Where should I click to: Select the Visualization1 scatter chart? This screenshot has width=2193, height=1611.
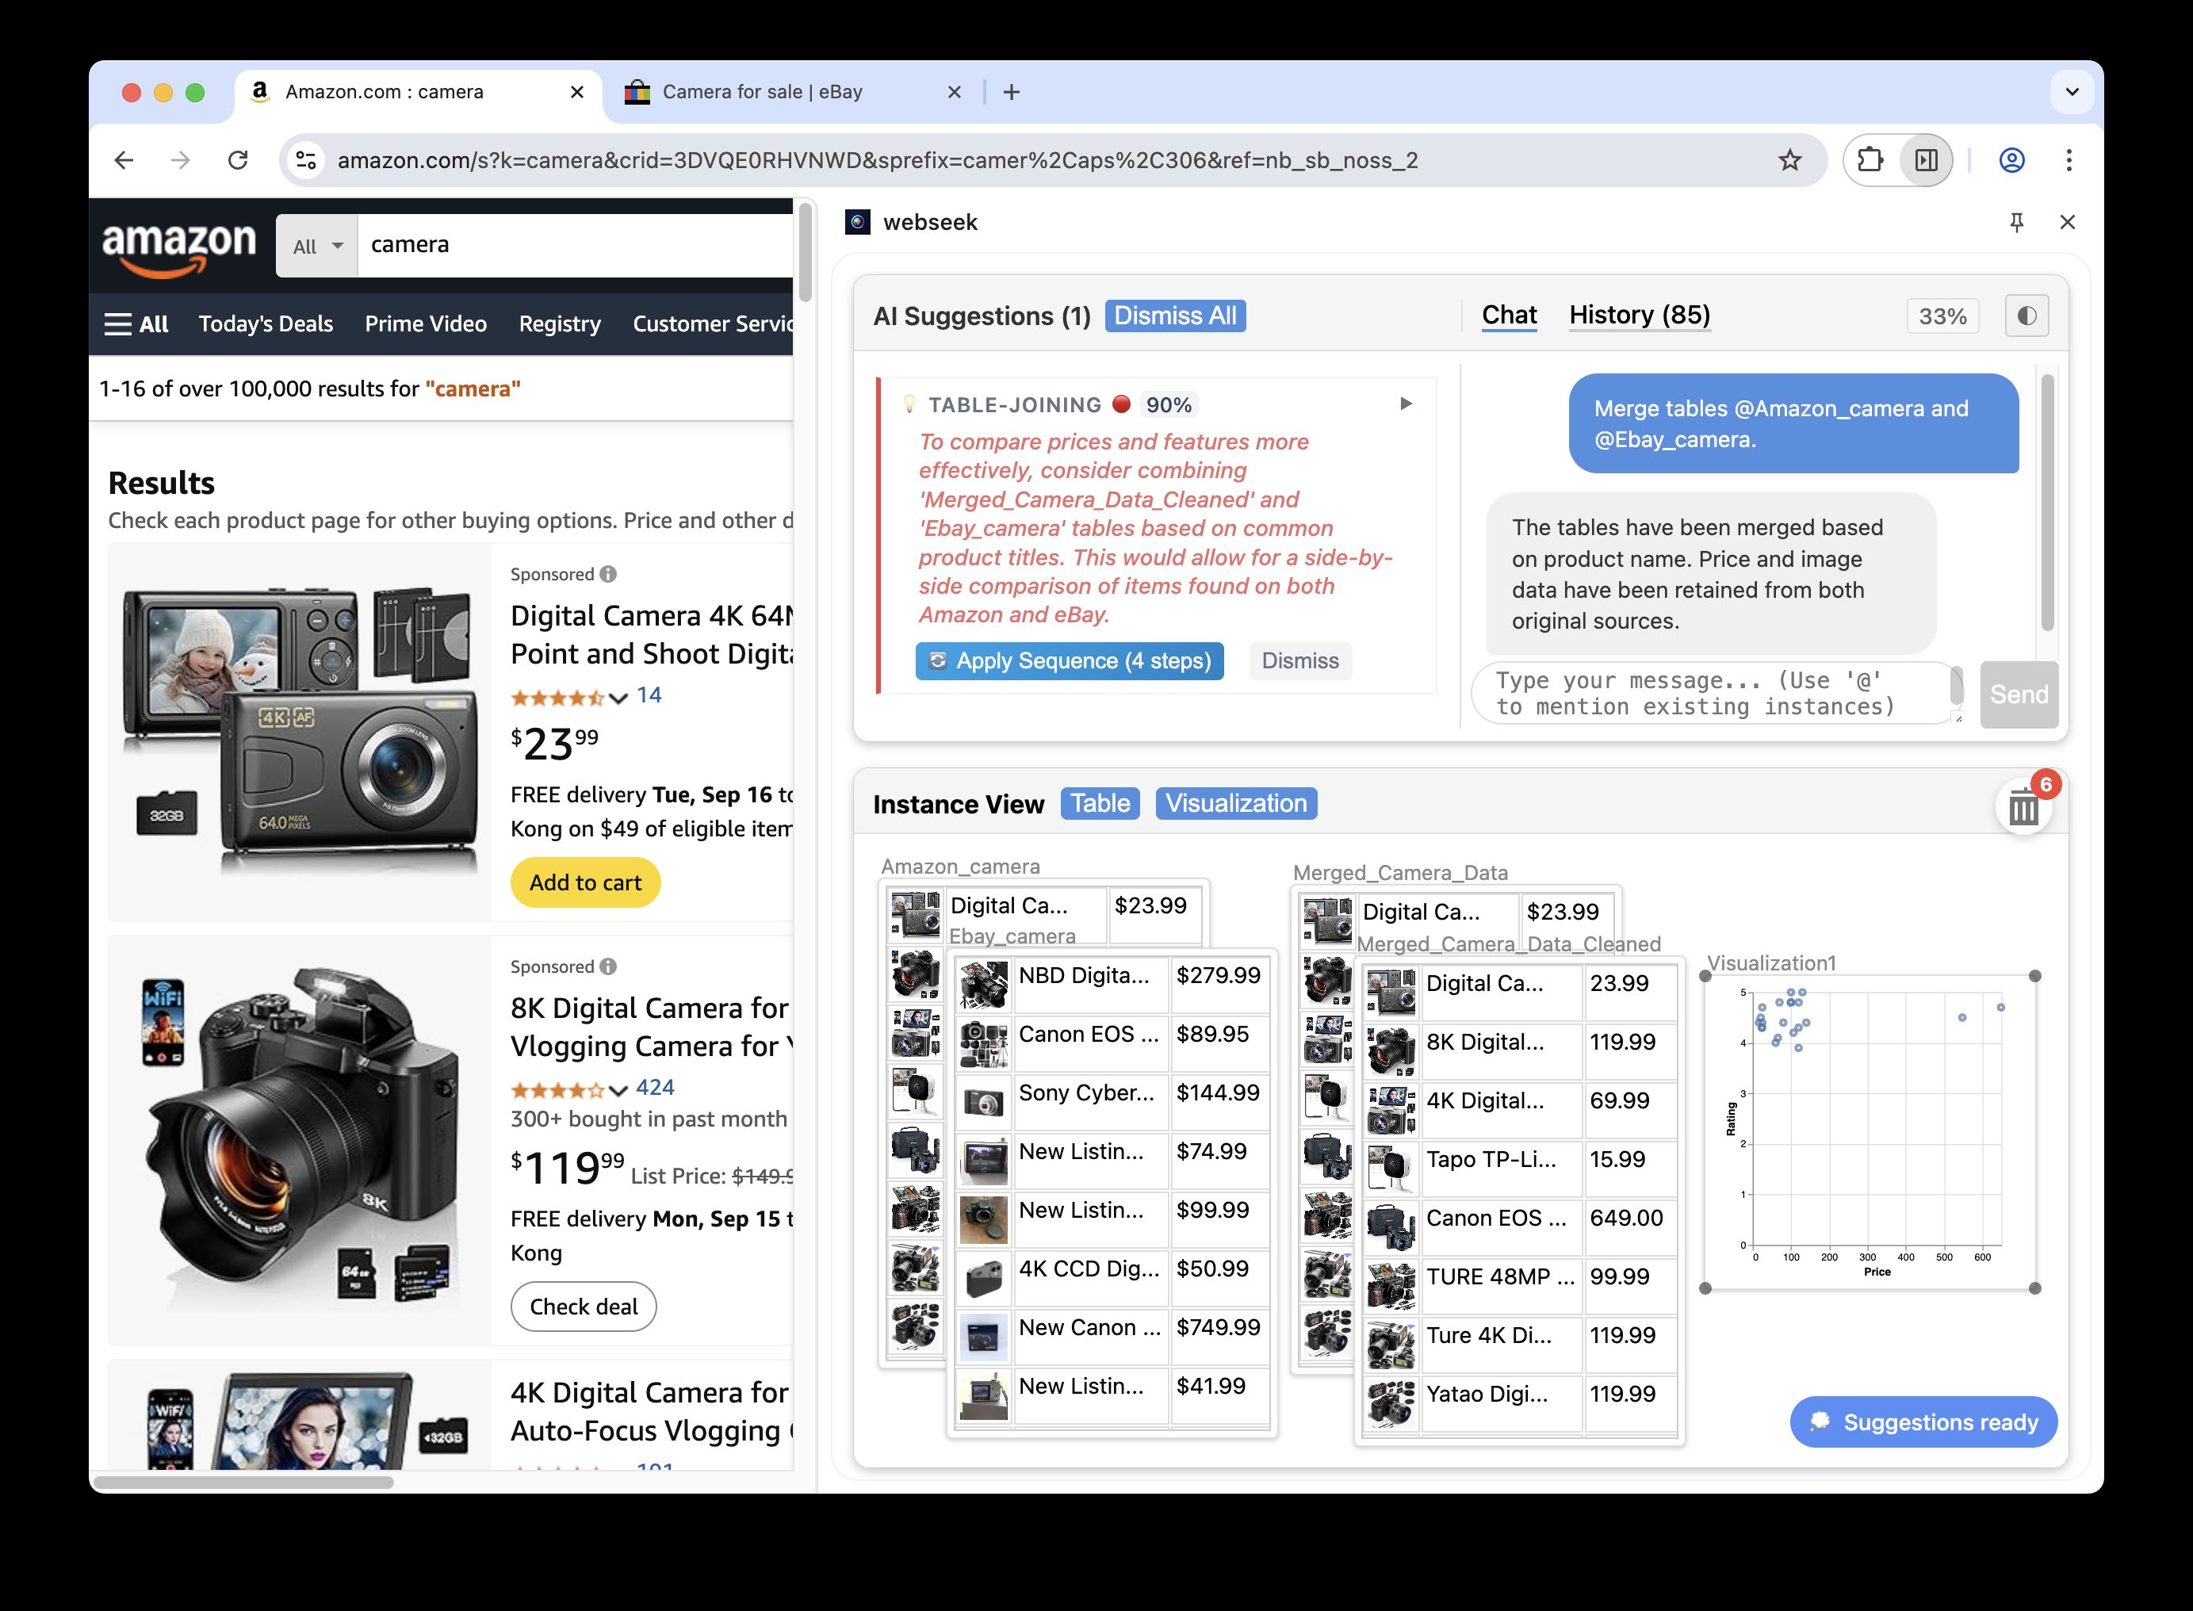pyautogui.click(x=1870, y=1131)
